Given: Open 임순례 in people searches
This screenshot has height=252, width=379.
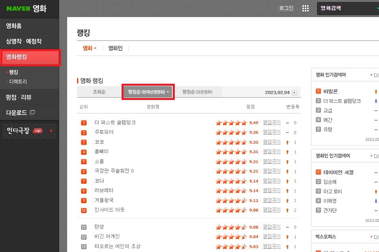Looking at the screenshot, I should (x=330, y=182).
